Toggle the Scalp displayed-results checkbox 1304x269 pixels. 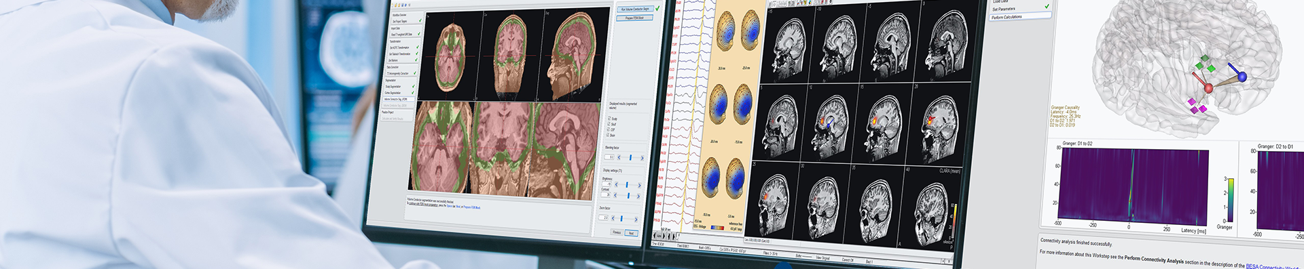(609, 119)
